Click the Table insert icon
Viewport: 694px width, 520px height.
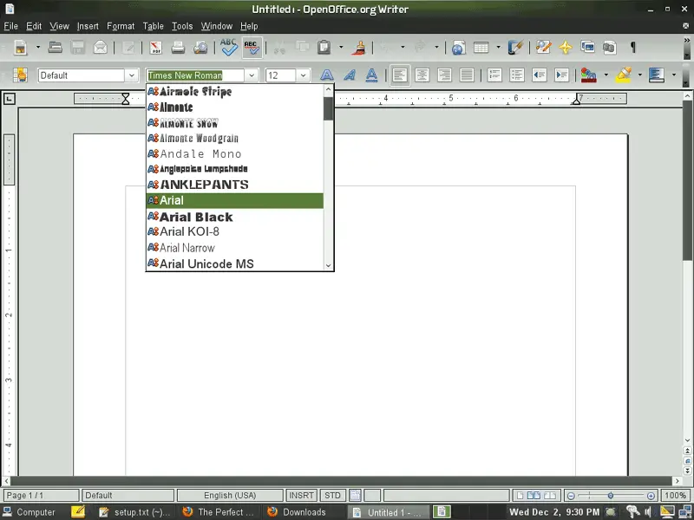481,48
